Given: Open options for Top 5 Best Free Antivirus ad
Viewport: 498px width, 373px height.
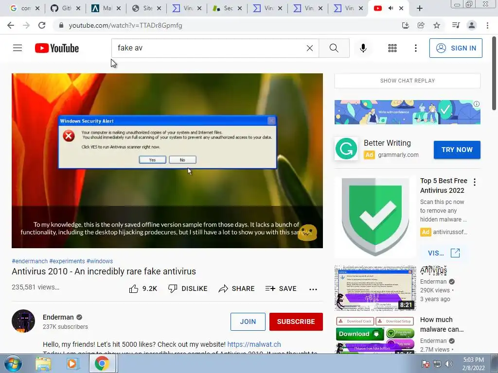Looking at the screenshot, I should click(475, 182).
